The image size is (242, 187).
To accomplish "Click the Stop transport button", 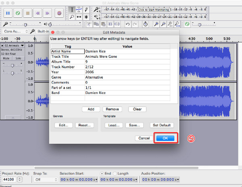I will [27, 13].
